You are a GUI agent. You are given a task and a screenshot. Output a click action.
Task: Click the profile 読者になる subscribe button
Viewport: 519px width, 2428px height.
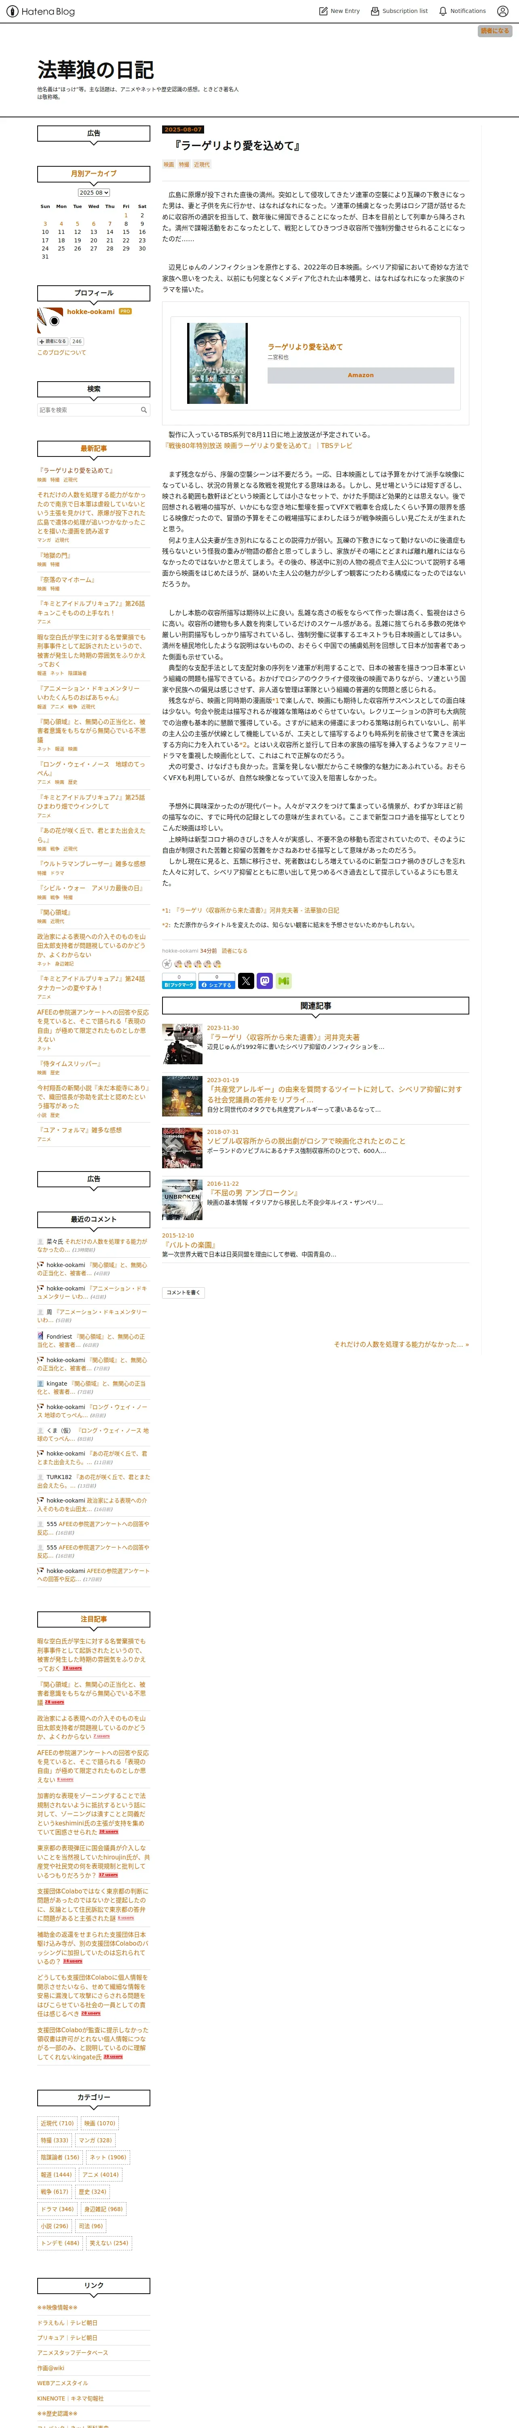tap(53, 341)
